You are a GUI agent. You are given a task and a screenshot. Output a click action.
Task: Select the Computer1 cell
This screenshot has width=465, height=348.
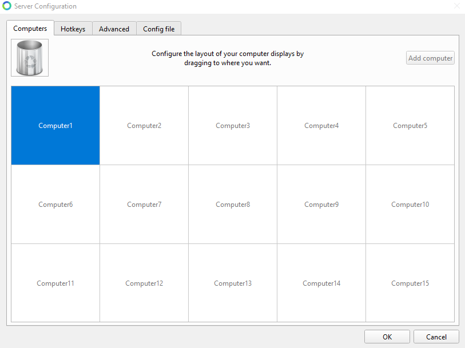pos(55,126)
